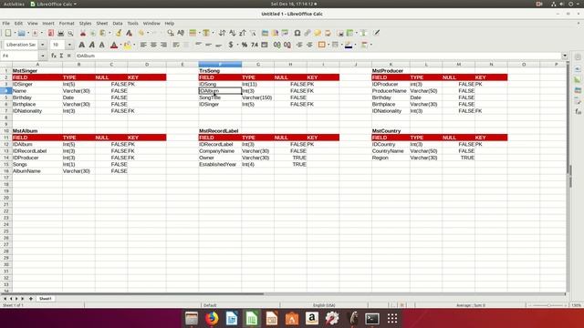Open a file using the Open icon
The image size is (584, 328).
(22, 33)
